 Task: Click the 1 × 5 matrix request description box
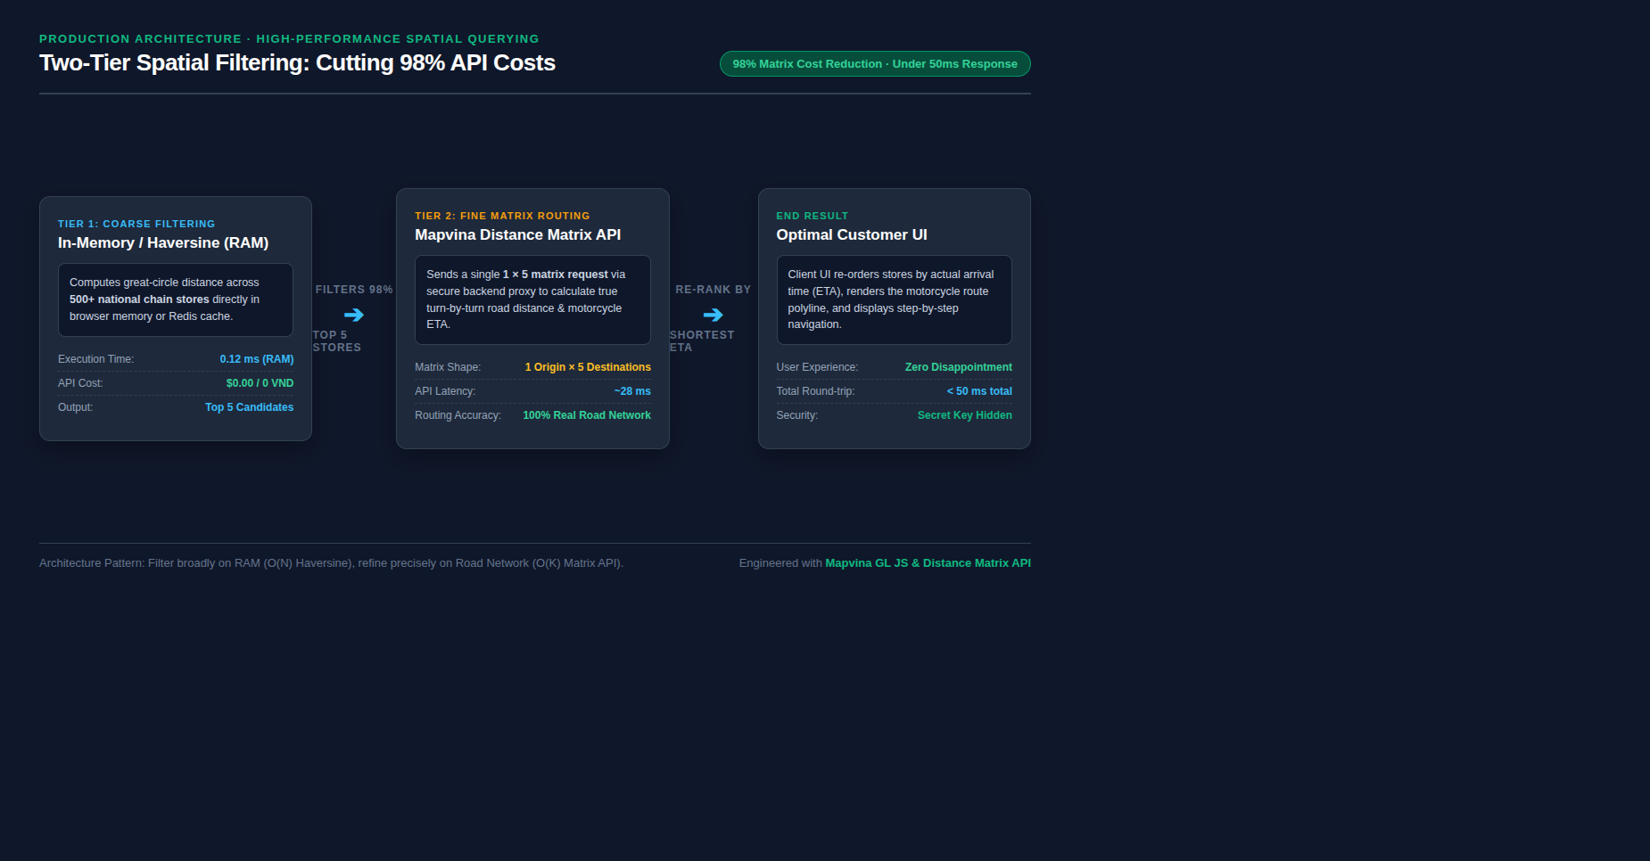pos(532,299)
